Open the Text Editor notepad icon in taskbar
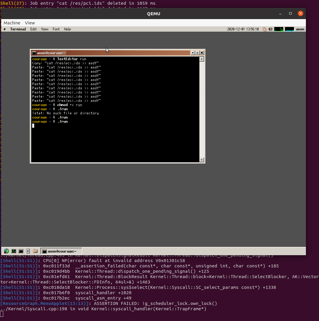The width and height of the screenshot is (319, 321). 28,251
